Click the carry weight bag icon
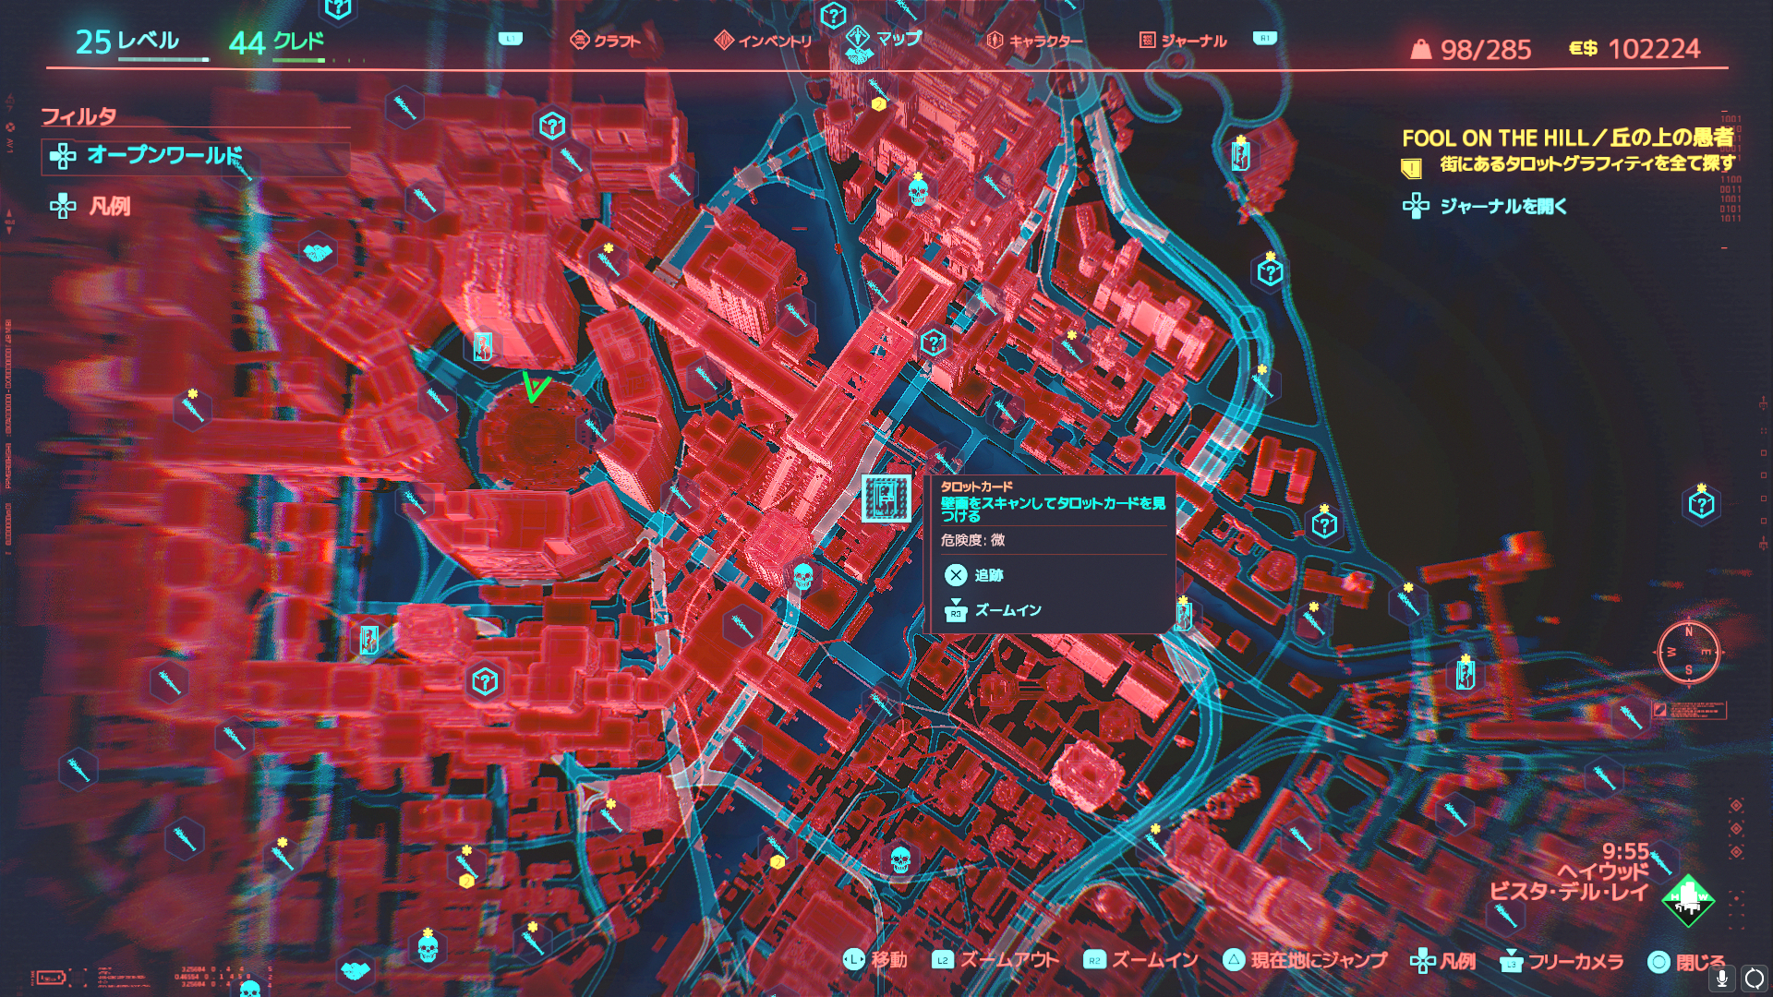 pyautogui.click(x=1420, y=49)
